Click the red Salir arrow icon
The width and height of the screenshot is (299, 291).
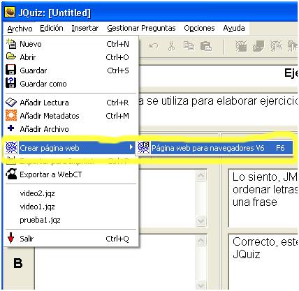[x=10, y=238]
